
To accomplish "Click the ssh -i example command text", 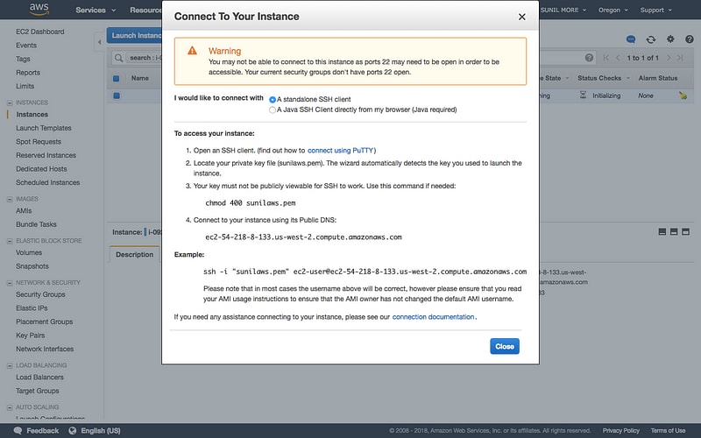I will [x=365, y=272].
